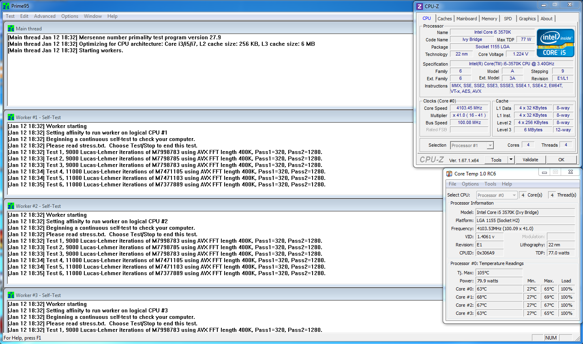This screenshot has height=344, width=583.
Task: Click the Intel Core i5 logo badge
Action: 555,43
